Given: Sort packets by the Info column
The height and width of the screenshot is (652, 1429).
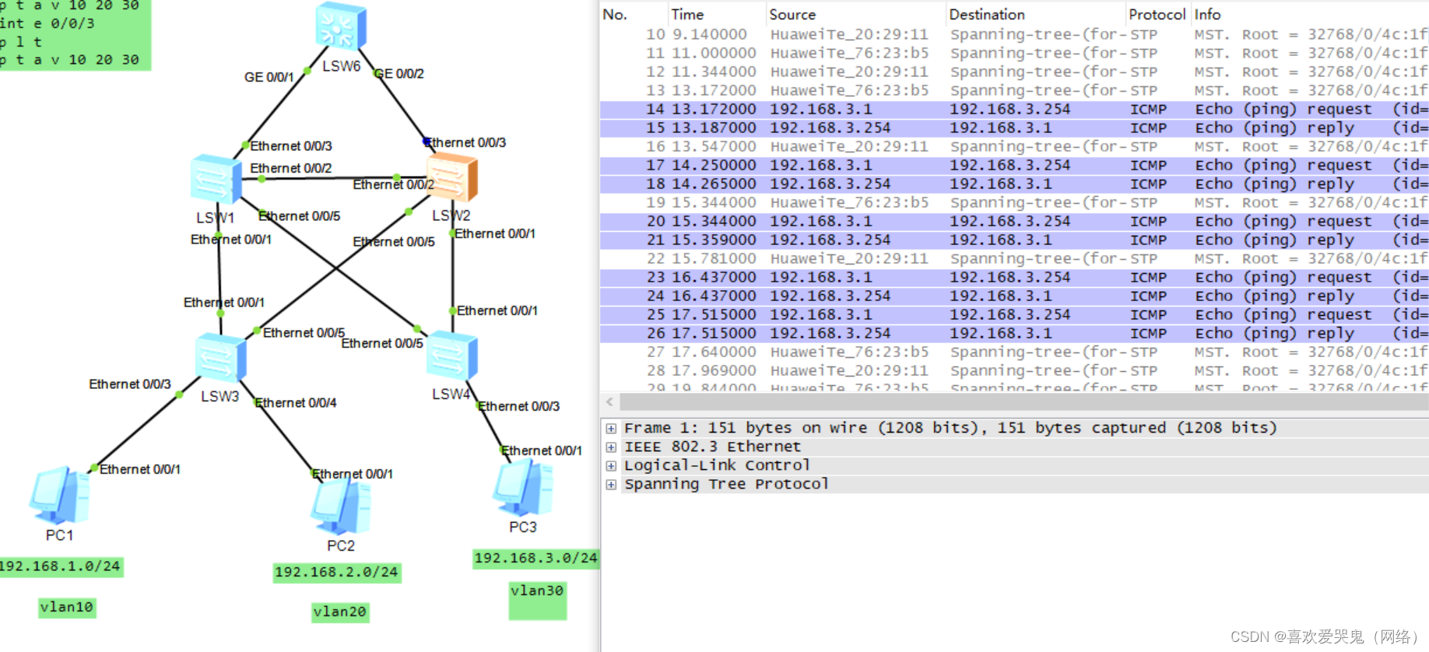Looking at the screenshot, I should coord(1309,14).
